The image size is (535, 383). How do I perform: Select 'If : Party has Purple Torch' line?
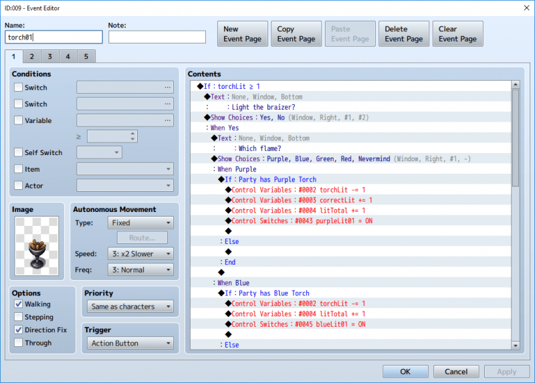[350, 179]
